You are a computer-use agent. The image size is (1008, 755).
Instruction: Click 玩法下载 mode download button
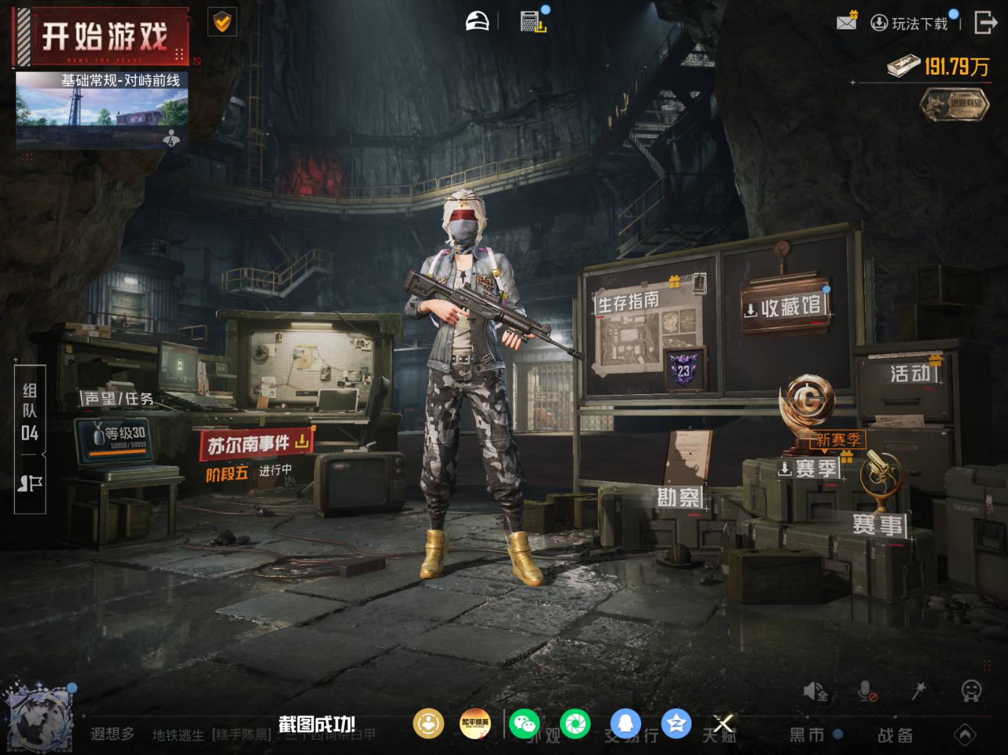[910, 24]
